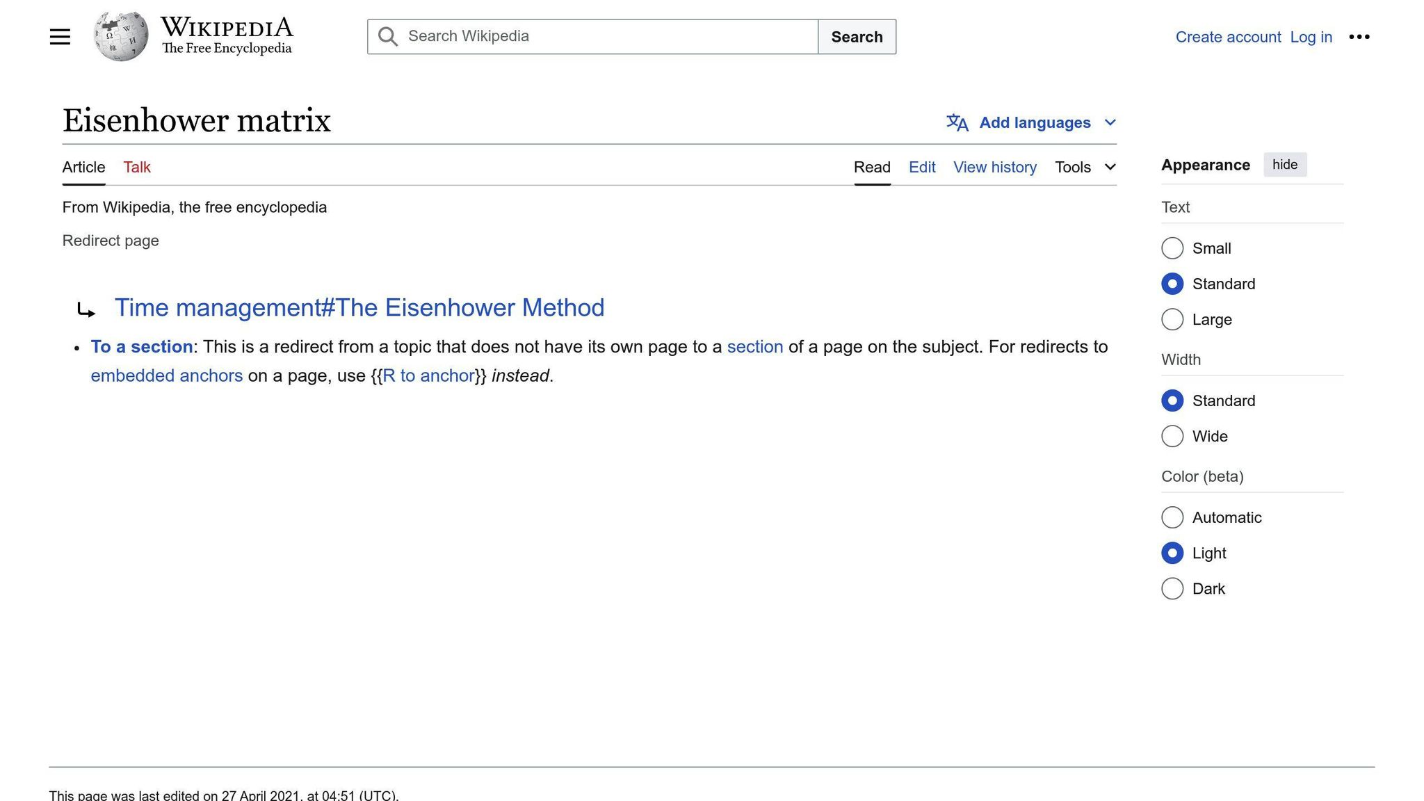The width and height of the screenshot is (1424, 801).
Task: Hide the Appearance panel
Action: 1284,165
